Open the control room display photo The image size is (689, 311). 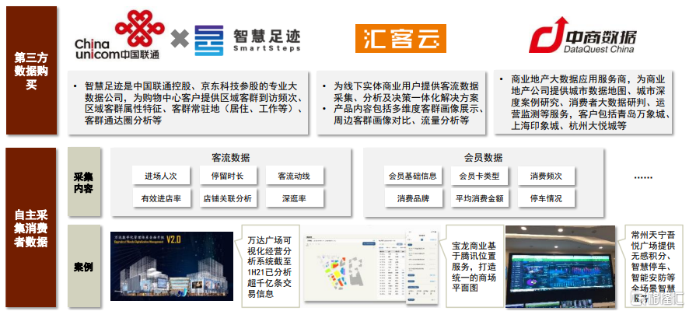pyautogui.click(x=560, y=266)
